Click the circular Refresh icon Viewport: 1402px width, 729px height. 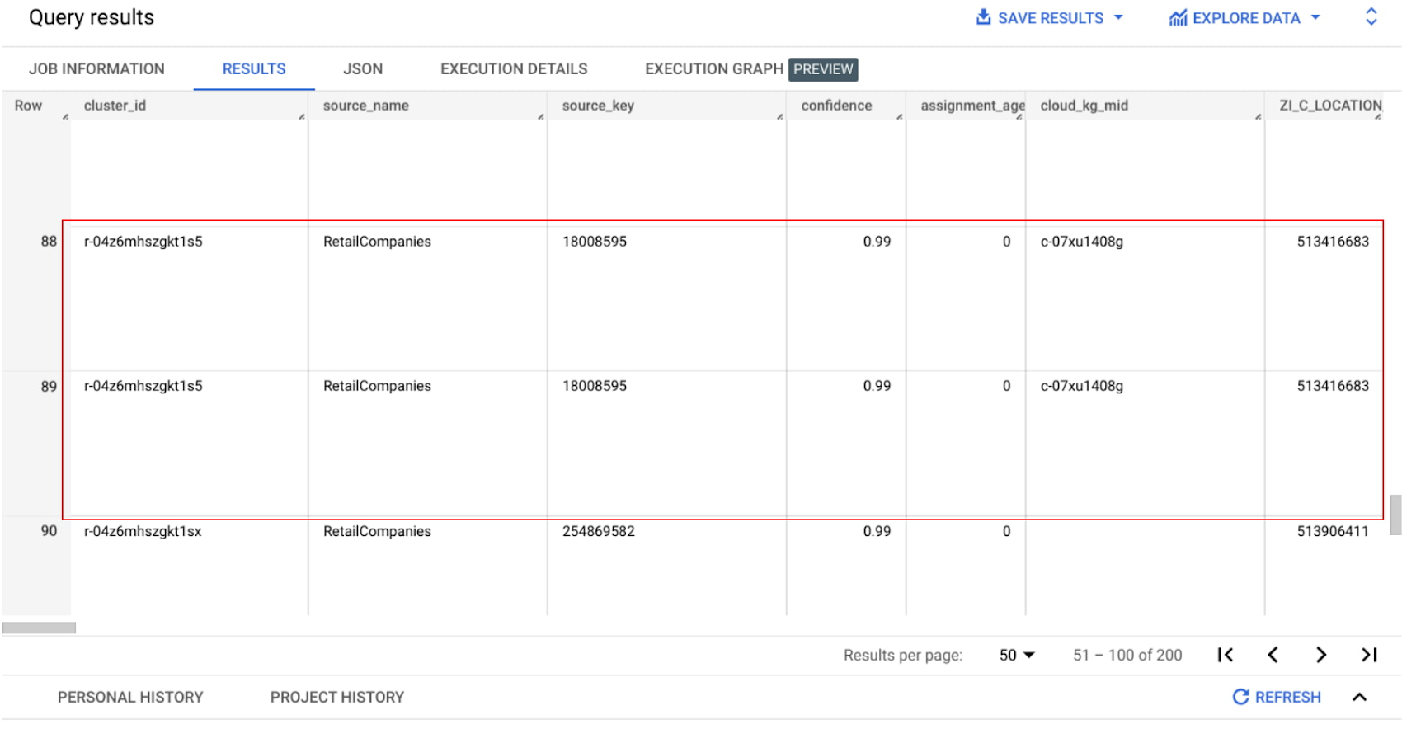point(1240,697)
